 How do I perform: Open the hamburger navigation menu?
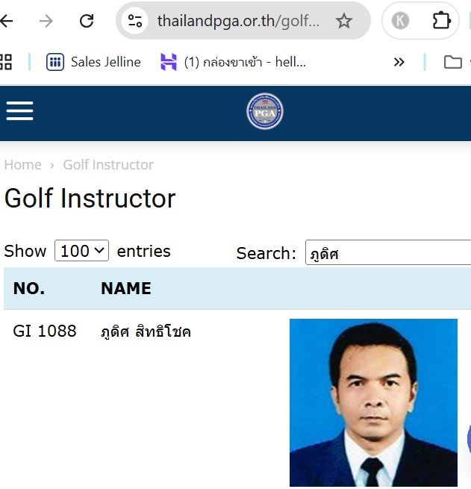pyautogui.click(x=20, y=111)
